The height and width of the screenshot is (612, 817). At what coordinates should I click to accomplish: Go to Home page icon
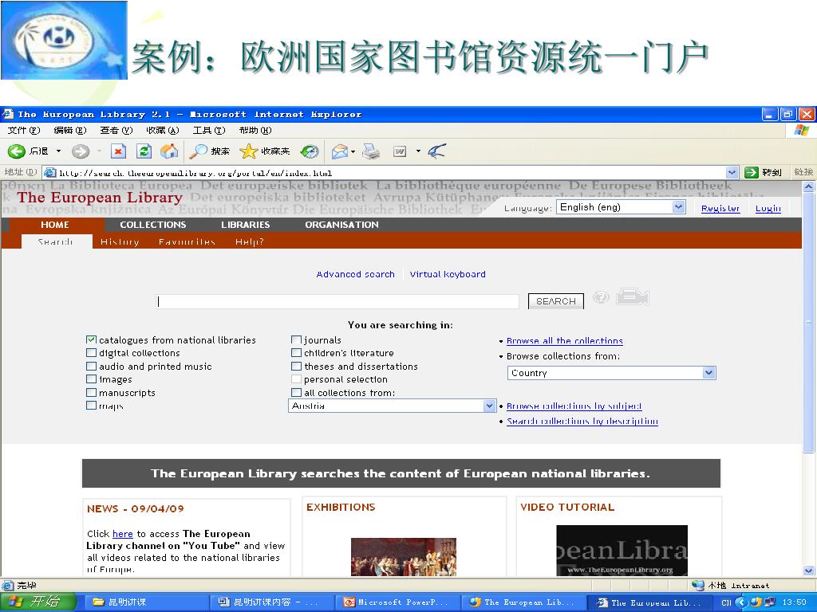(169, 151)
